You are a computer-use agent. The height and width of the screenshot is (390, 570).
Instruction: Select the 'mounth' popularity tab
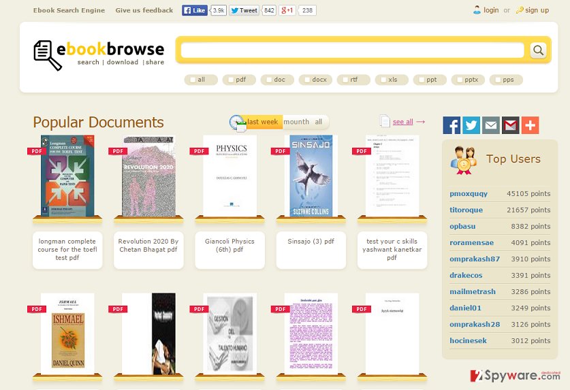pyautogui.click(x=296, y=122)
